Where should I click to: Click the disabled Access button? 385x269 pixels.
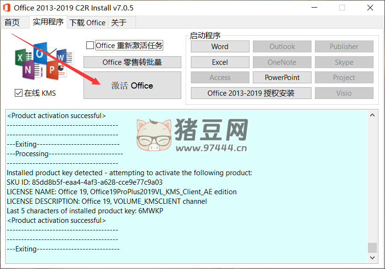(x=220, y=78)
